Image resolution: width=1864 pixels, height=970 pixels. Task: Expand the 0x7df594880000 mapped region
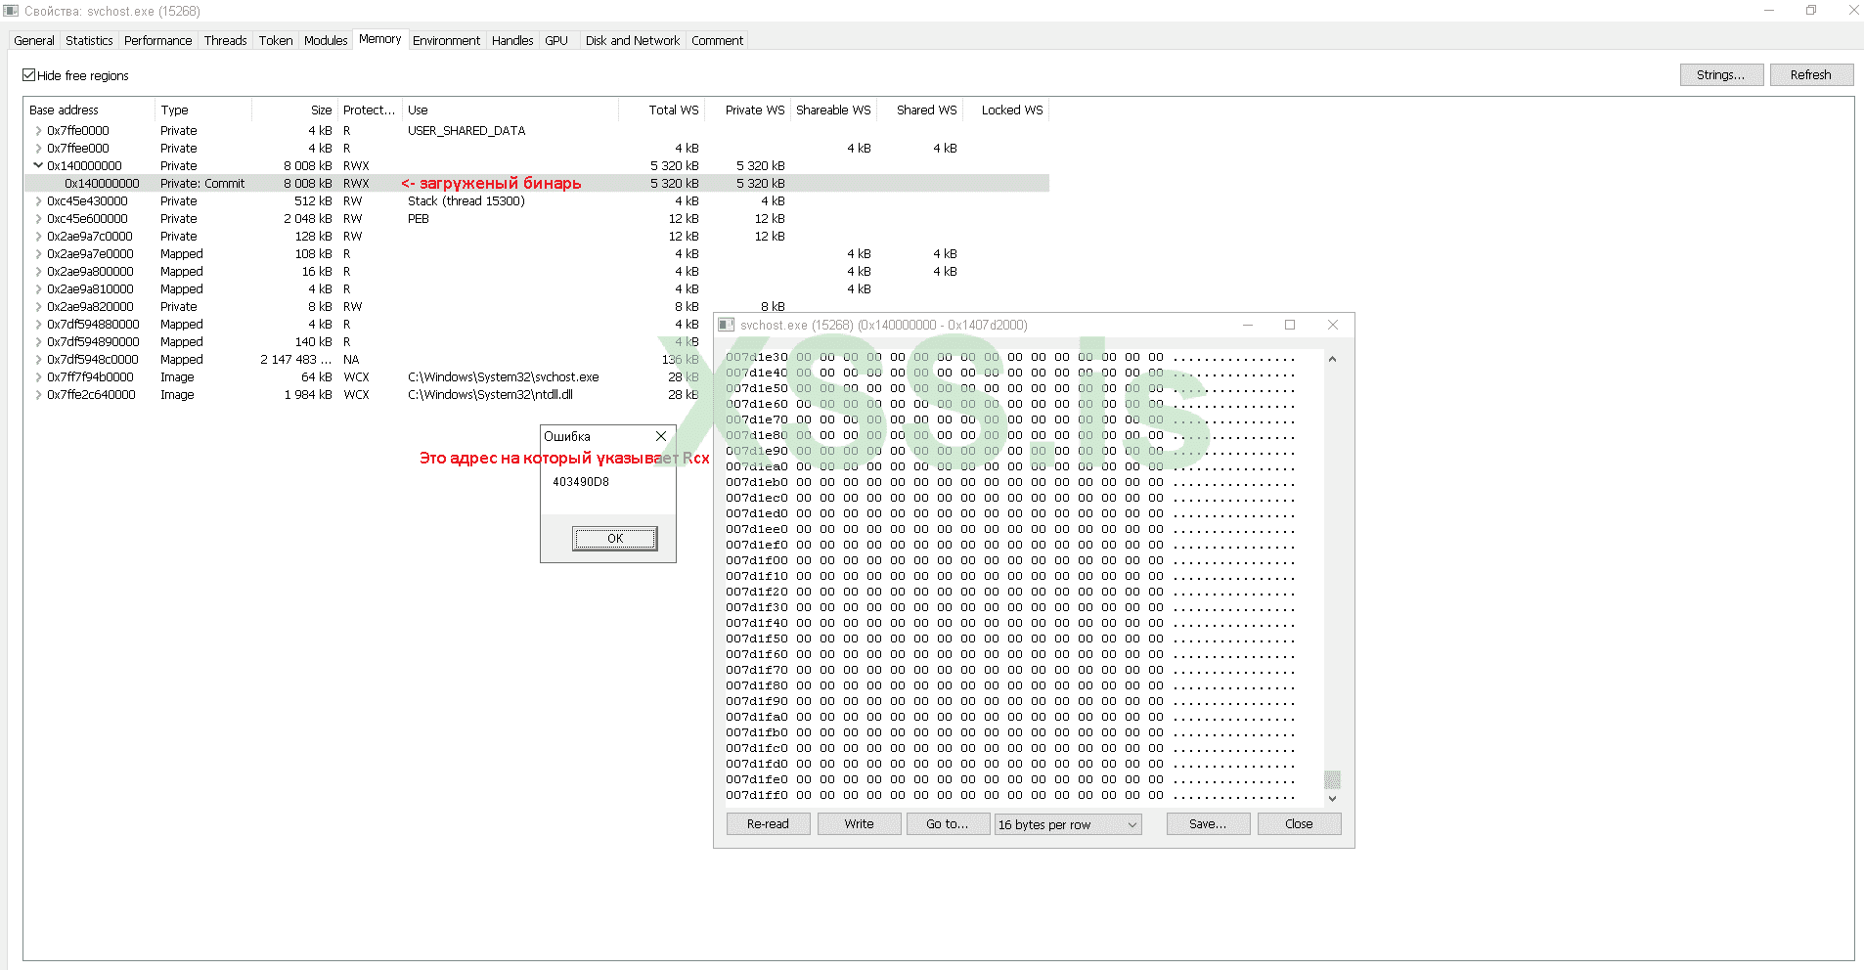click(38, 325)
